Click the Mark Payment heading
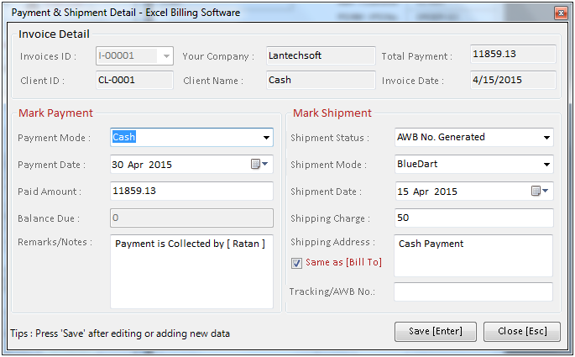The width and height of the screenshot is (575, 357). pos(55,113)
